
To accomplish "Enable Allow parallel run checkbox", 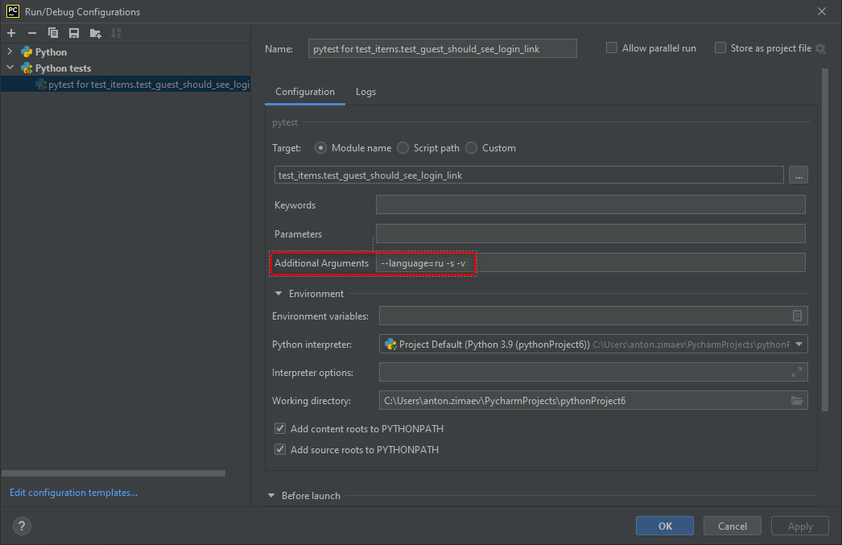I will tap(612, 47).
